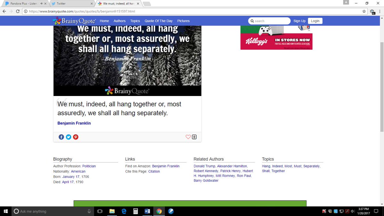Open the Citation link

(154, 172)
